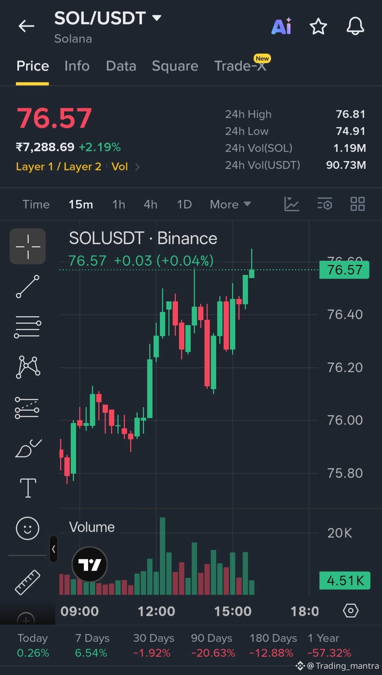Tap the 1 Year -57.32% performance

329,645
